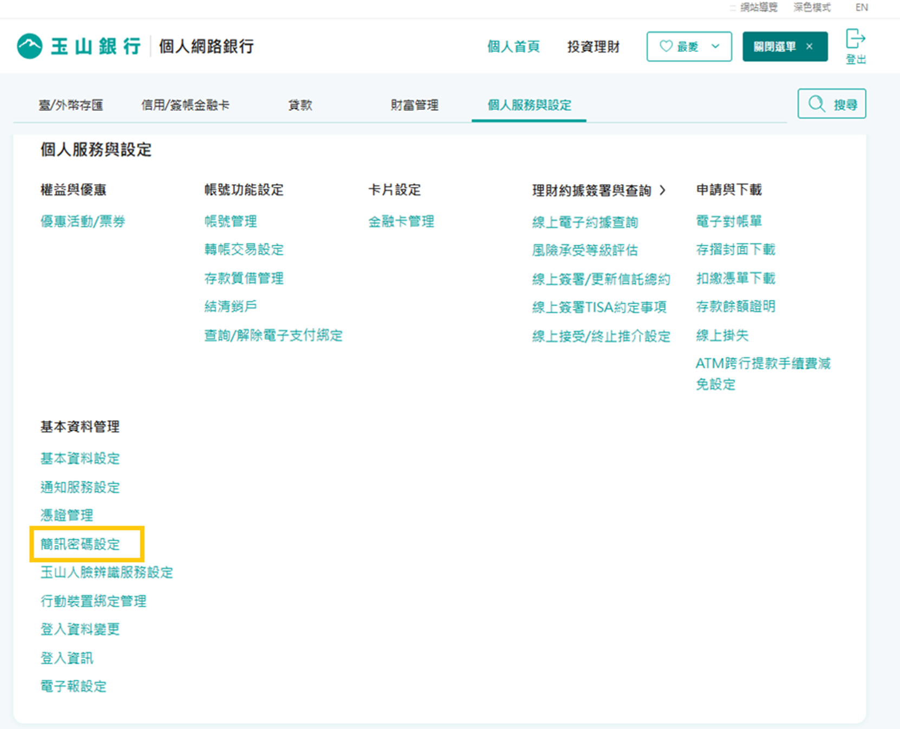Open 登入資料變更 link

pos(80,629)
